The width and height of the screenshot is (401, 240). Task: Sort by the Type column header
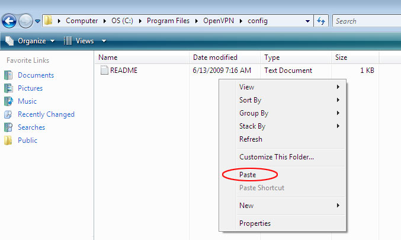[296, 57]
